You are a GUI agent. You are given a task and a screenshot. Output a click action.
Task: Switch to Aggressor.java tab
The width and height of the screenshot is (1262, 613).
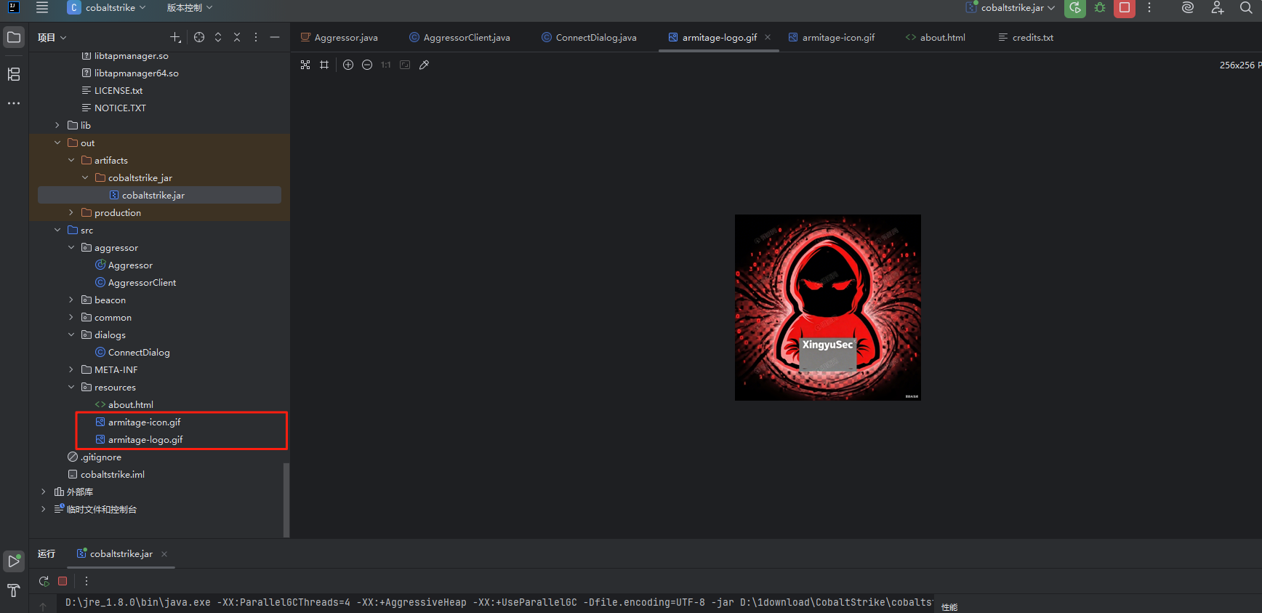339,37
